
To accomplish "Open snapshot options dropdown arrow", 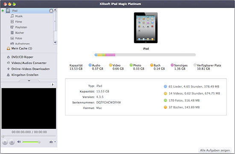I will pos(55,142).
